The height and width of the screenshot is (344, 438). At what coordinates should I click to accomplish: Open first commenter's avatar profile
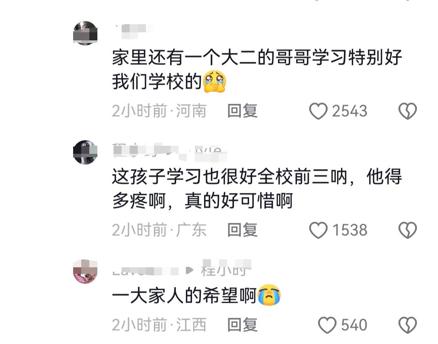(85, 33)
